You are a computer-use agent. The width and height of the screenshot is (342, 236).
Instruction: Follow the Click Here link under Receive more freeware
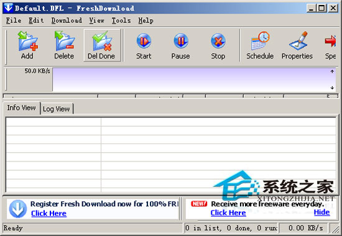click(228, 212)
